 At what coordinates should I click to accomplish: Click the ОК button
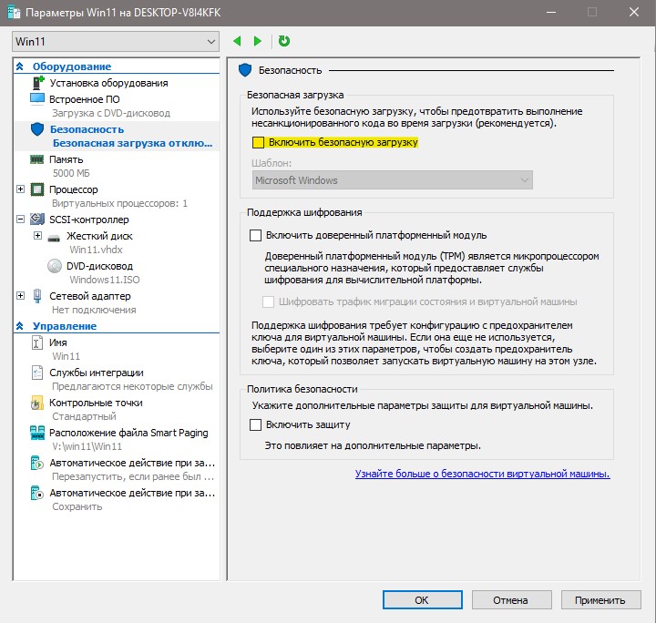point(423,600)
